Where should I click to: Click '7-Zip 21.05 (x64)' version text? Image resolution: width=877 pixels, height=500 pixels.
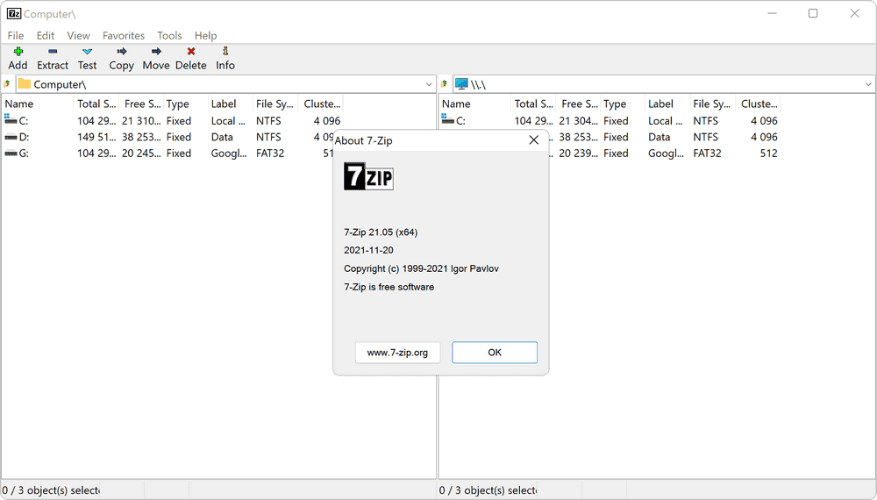(381, 232)
